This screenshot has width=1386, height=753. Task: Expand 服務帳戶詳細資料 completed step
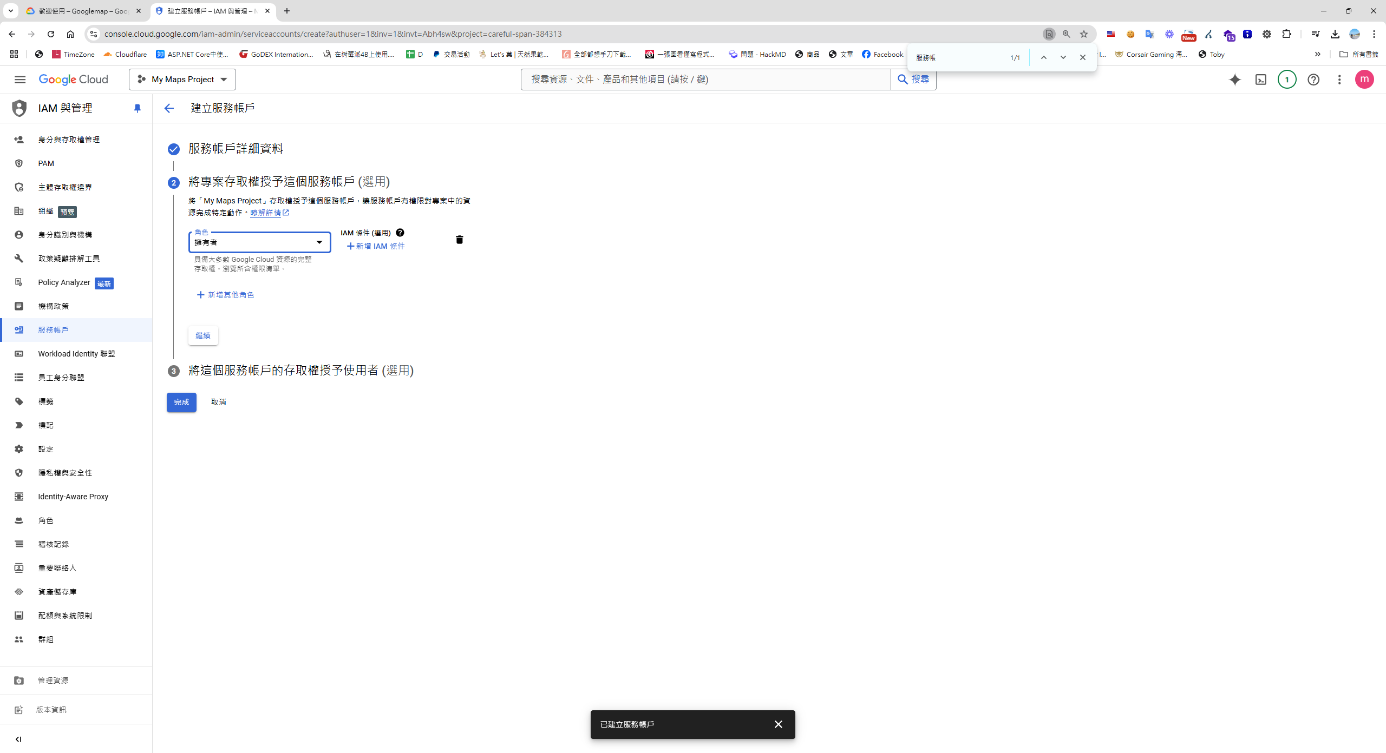tap(236, 149)
